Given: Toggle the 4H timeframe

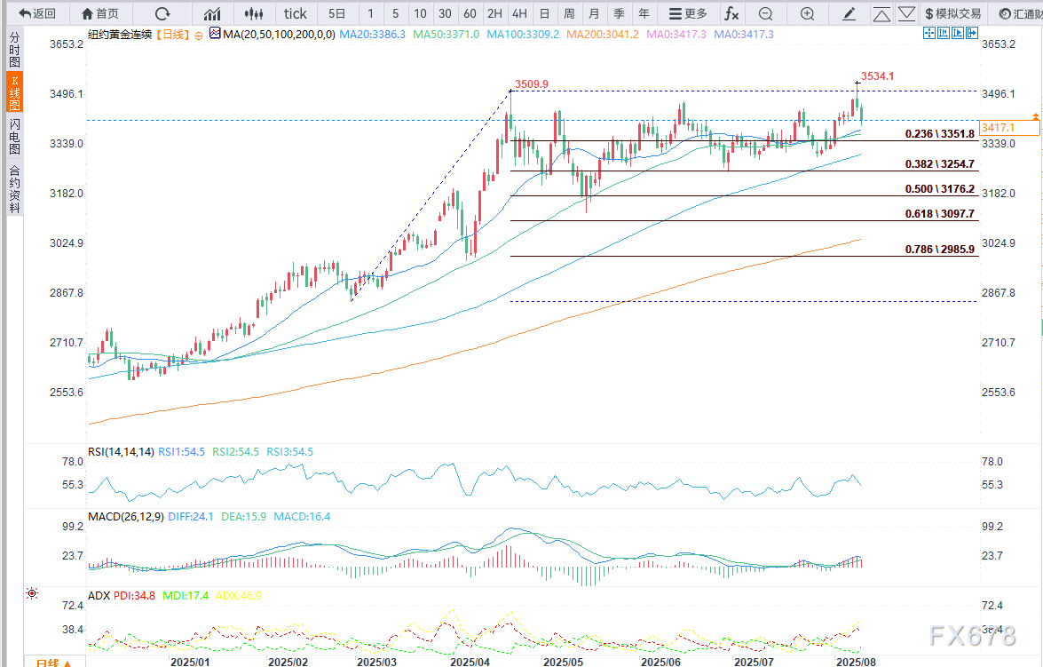Looking at the screenshot, I should coord(519,13).
